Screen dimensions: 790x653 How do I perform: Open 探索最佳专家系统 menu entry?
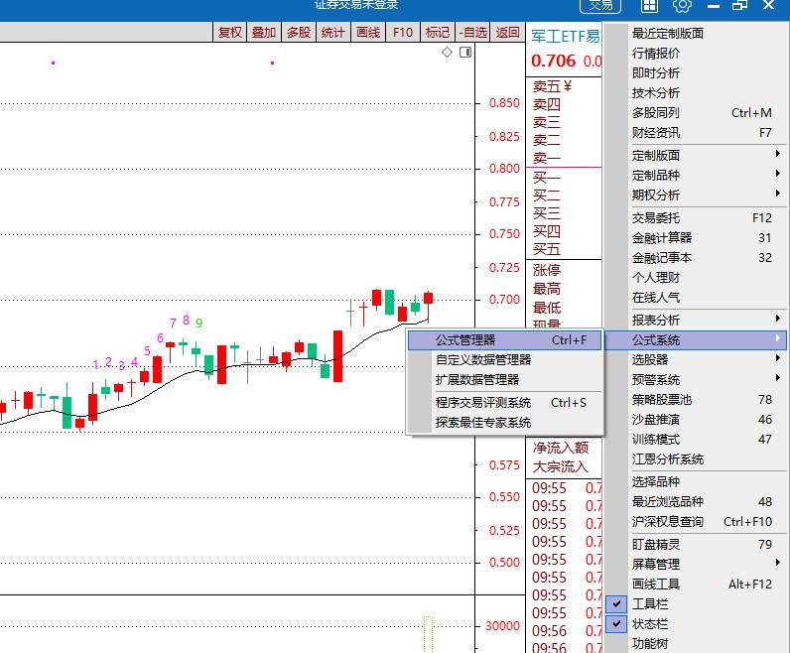[x=505, y=422]
